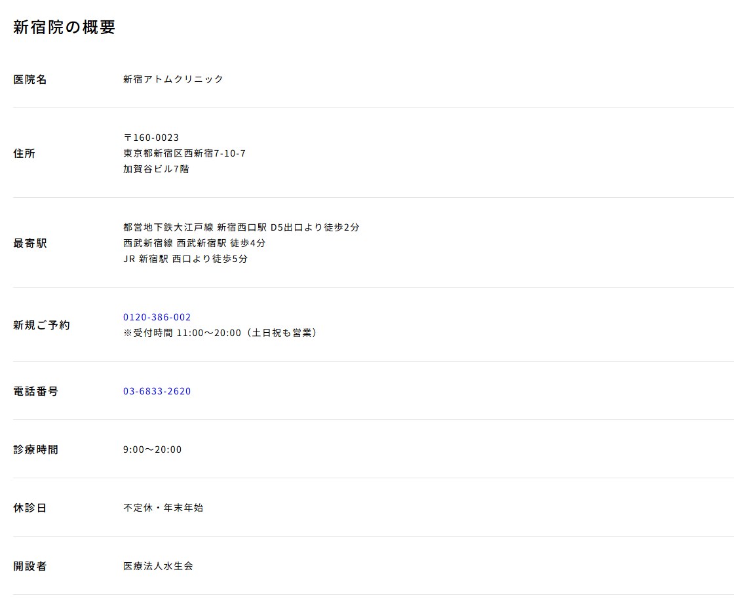This screenshot has width=747, height=608.
Task: Select reception hours note 受付時間 11:00〜20:00
Action: [x=221, y=333]
